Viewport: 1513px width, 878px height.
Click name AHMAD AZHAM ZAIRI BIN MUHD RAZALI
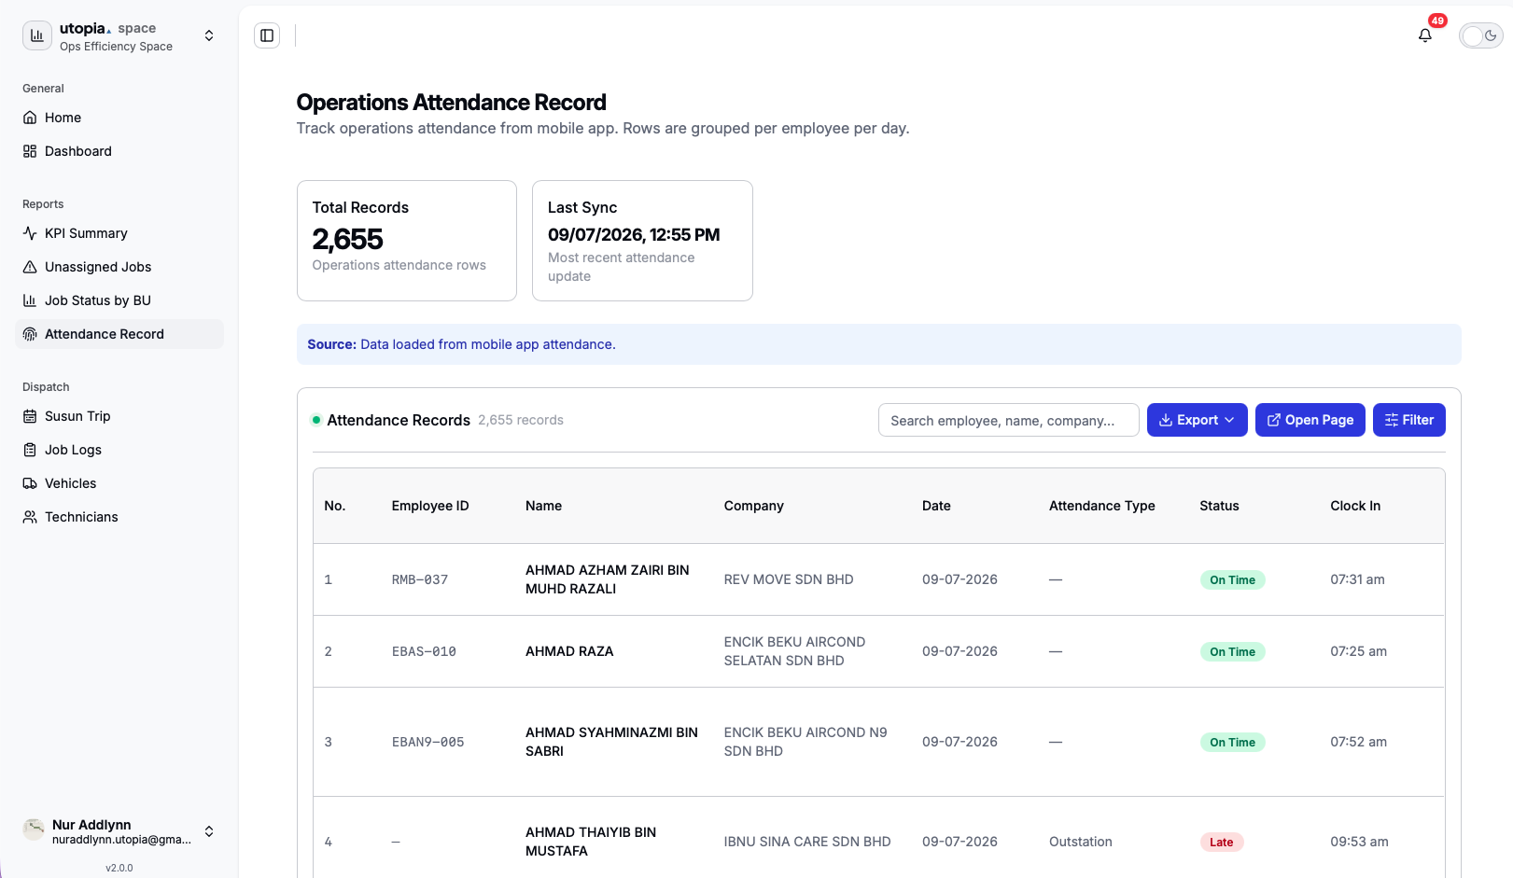(x=607, y=579)
